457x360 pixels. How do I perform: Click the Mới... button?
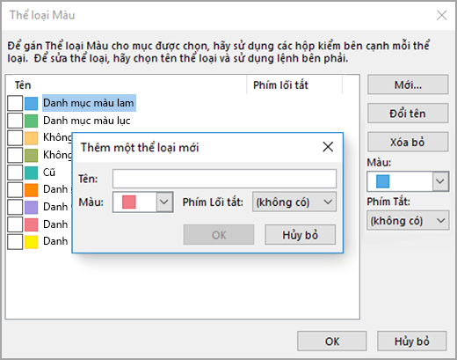tap(408, 84)
